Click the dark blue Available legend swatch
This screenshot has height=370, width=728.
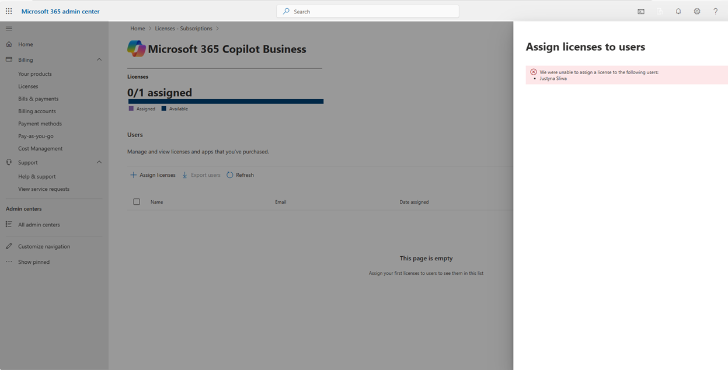coord(164,109)
